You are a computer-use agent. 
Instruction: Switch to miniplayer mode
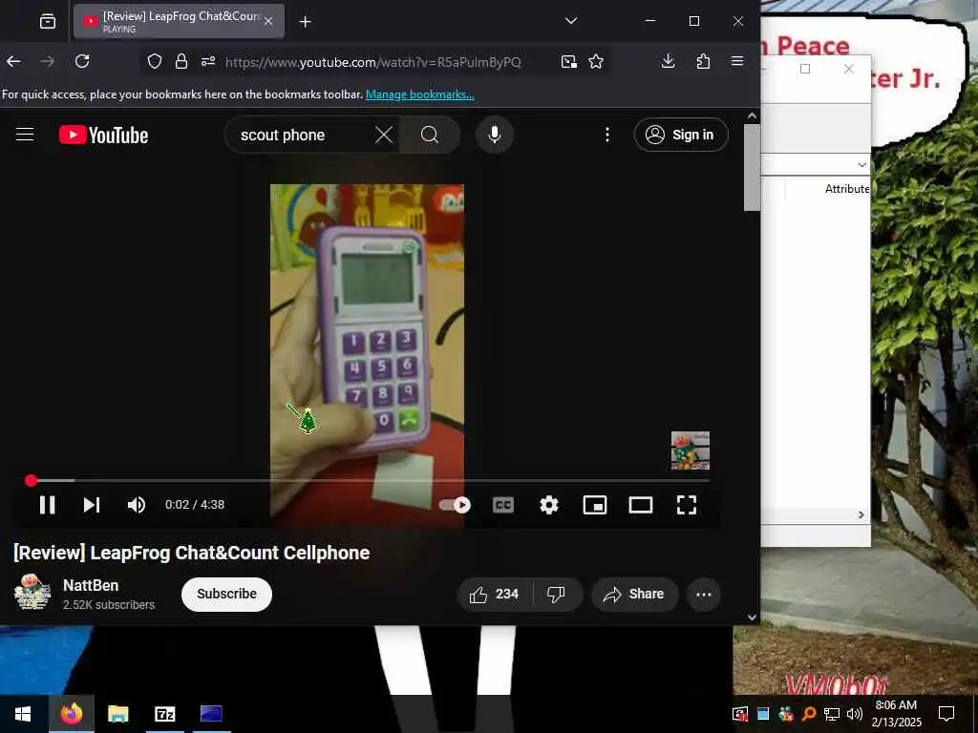(595, 505)
